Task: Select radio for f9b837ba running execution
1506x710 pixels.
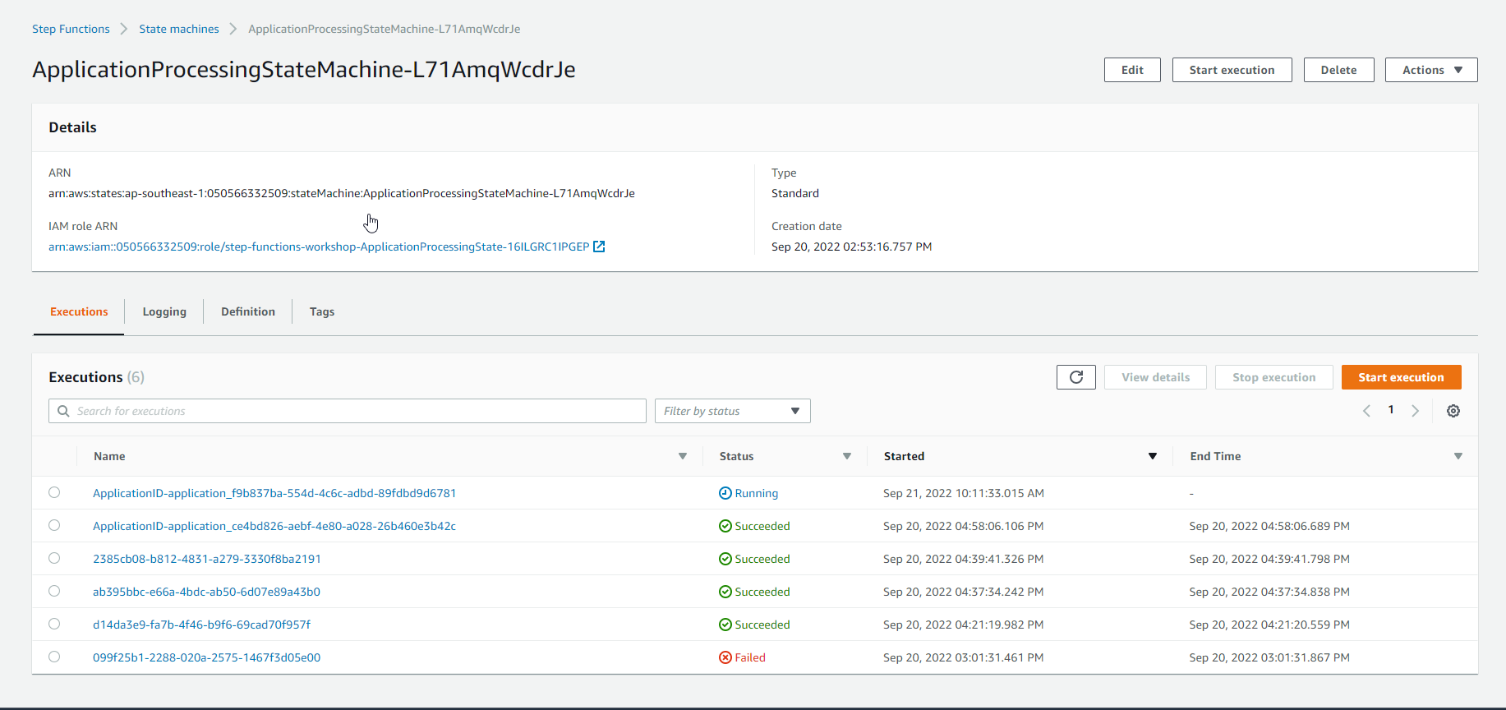Action: coord(54,492)
